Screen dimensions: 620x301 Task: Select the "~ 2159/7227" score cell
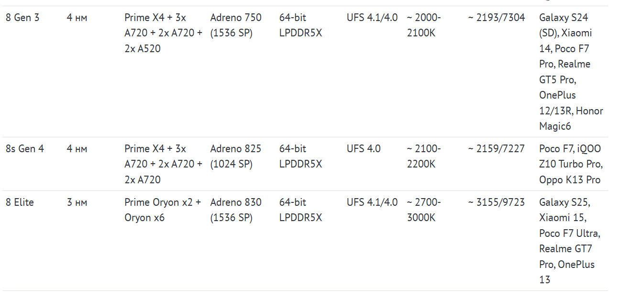496,149
